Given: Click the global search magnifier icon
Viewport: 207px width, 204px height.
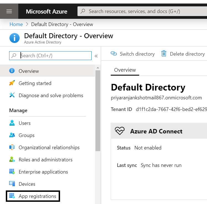Looking at the screenshot, I should pos(83,11).
